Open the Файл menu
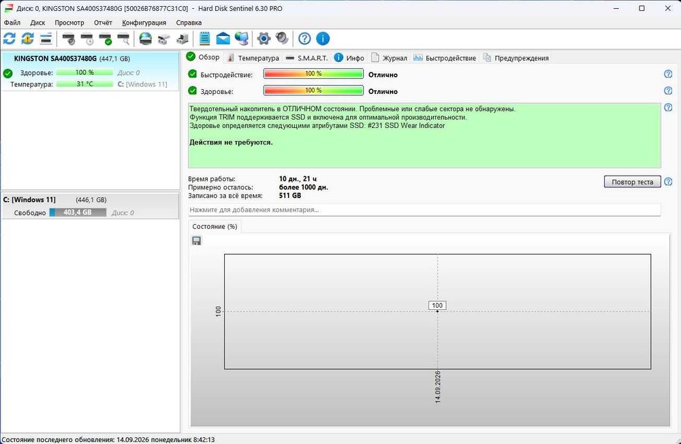 [12, 22]
